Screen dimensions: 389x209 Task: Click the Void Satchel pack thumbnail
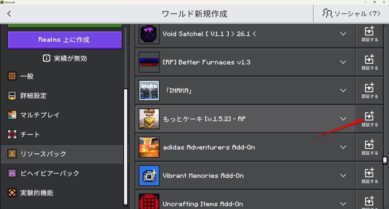pos(149,34)
